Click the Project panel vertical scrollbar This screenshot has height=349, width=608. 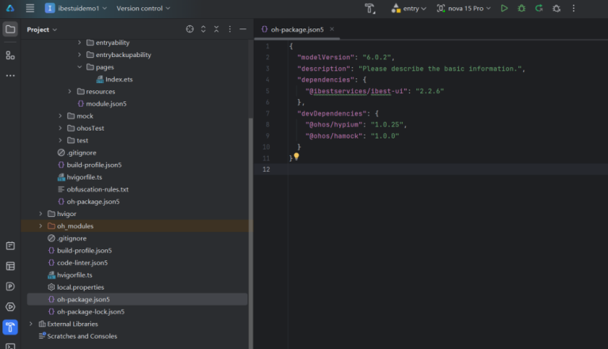(250, 232)
